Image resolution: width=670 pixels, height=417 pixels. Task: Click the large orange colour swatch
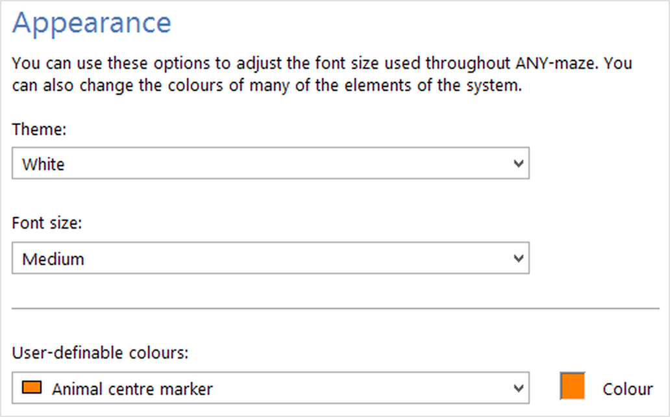[573, 386]
